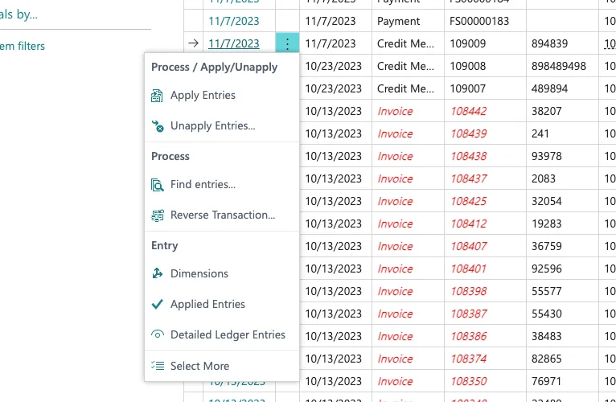Click the Detailed Ledger Entries eye icon
The image size is (616, 402).
tap(158, 334)
